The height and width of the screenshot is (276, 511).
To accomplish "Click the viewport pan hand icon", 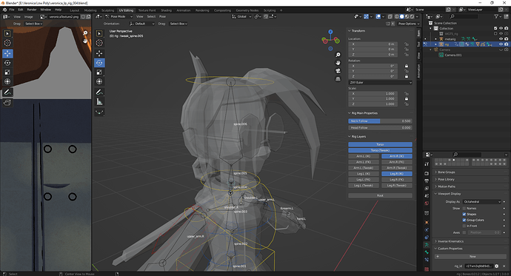I will click(x=338, y=62).
